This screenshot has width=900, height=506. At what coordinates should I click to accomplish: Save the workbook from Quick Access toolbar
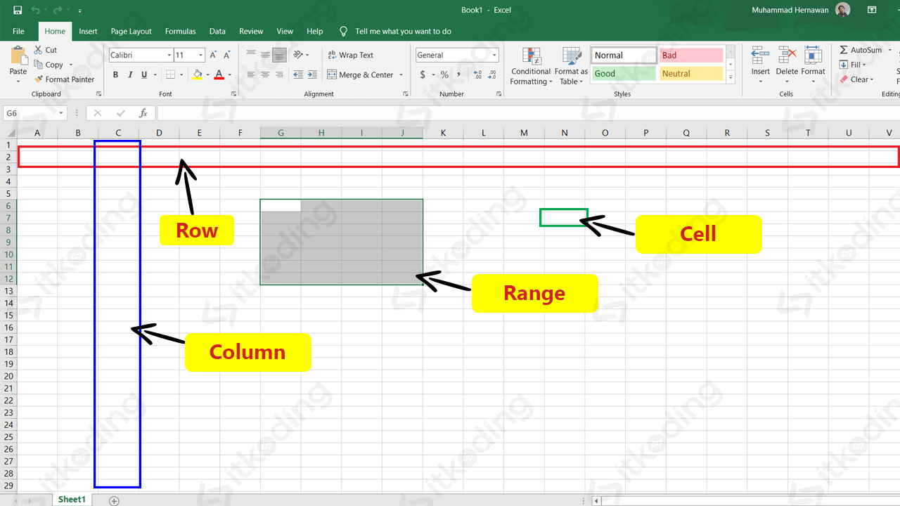point(18,11)
